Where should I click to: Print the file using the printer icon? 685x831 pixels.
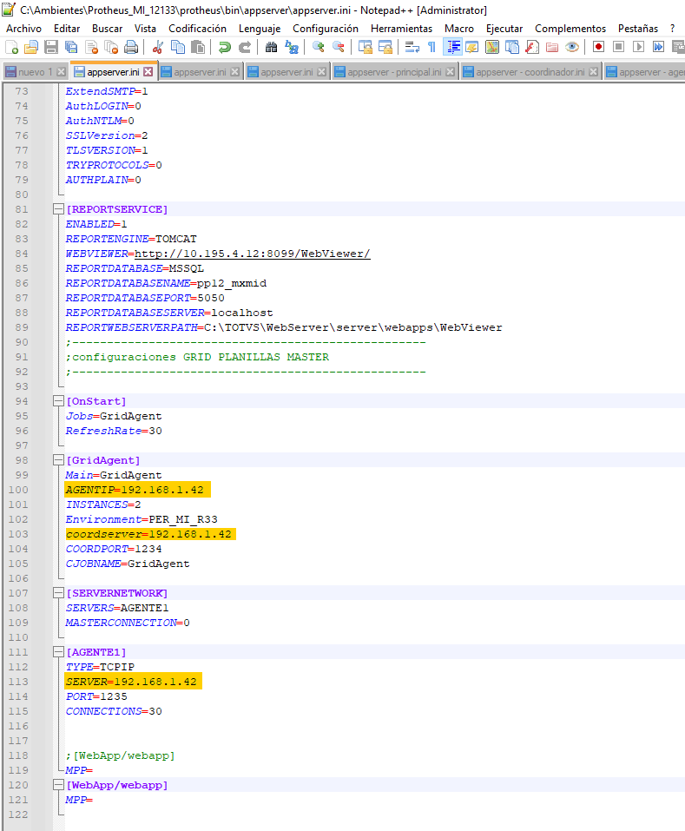tap(131, 47)
